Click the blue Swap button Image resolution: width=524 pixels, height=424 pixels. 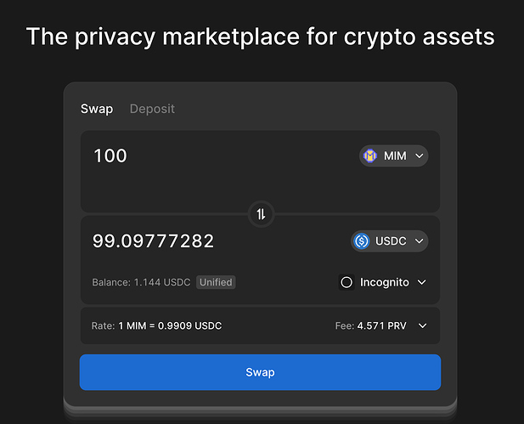(261, 372)
